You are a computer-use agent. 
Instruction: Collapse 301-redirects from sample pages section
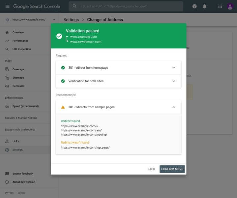(x=174, y=107)
